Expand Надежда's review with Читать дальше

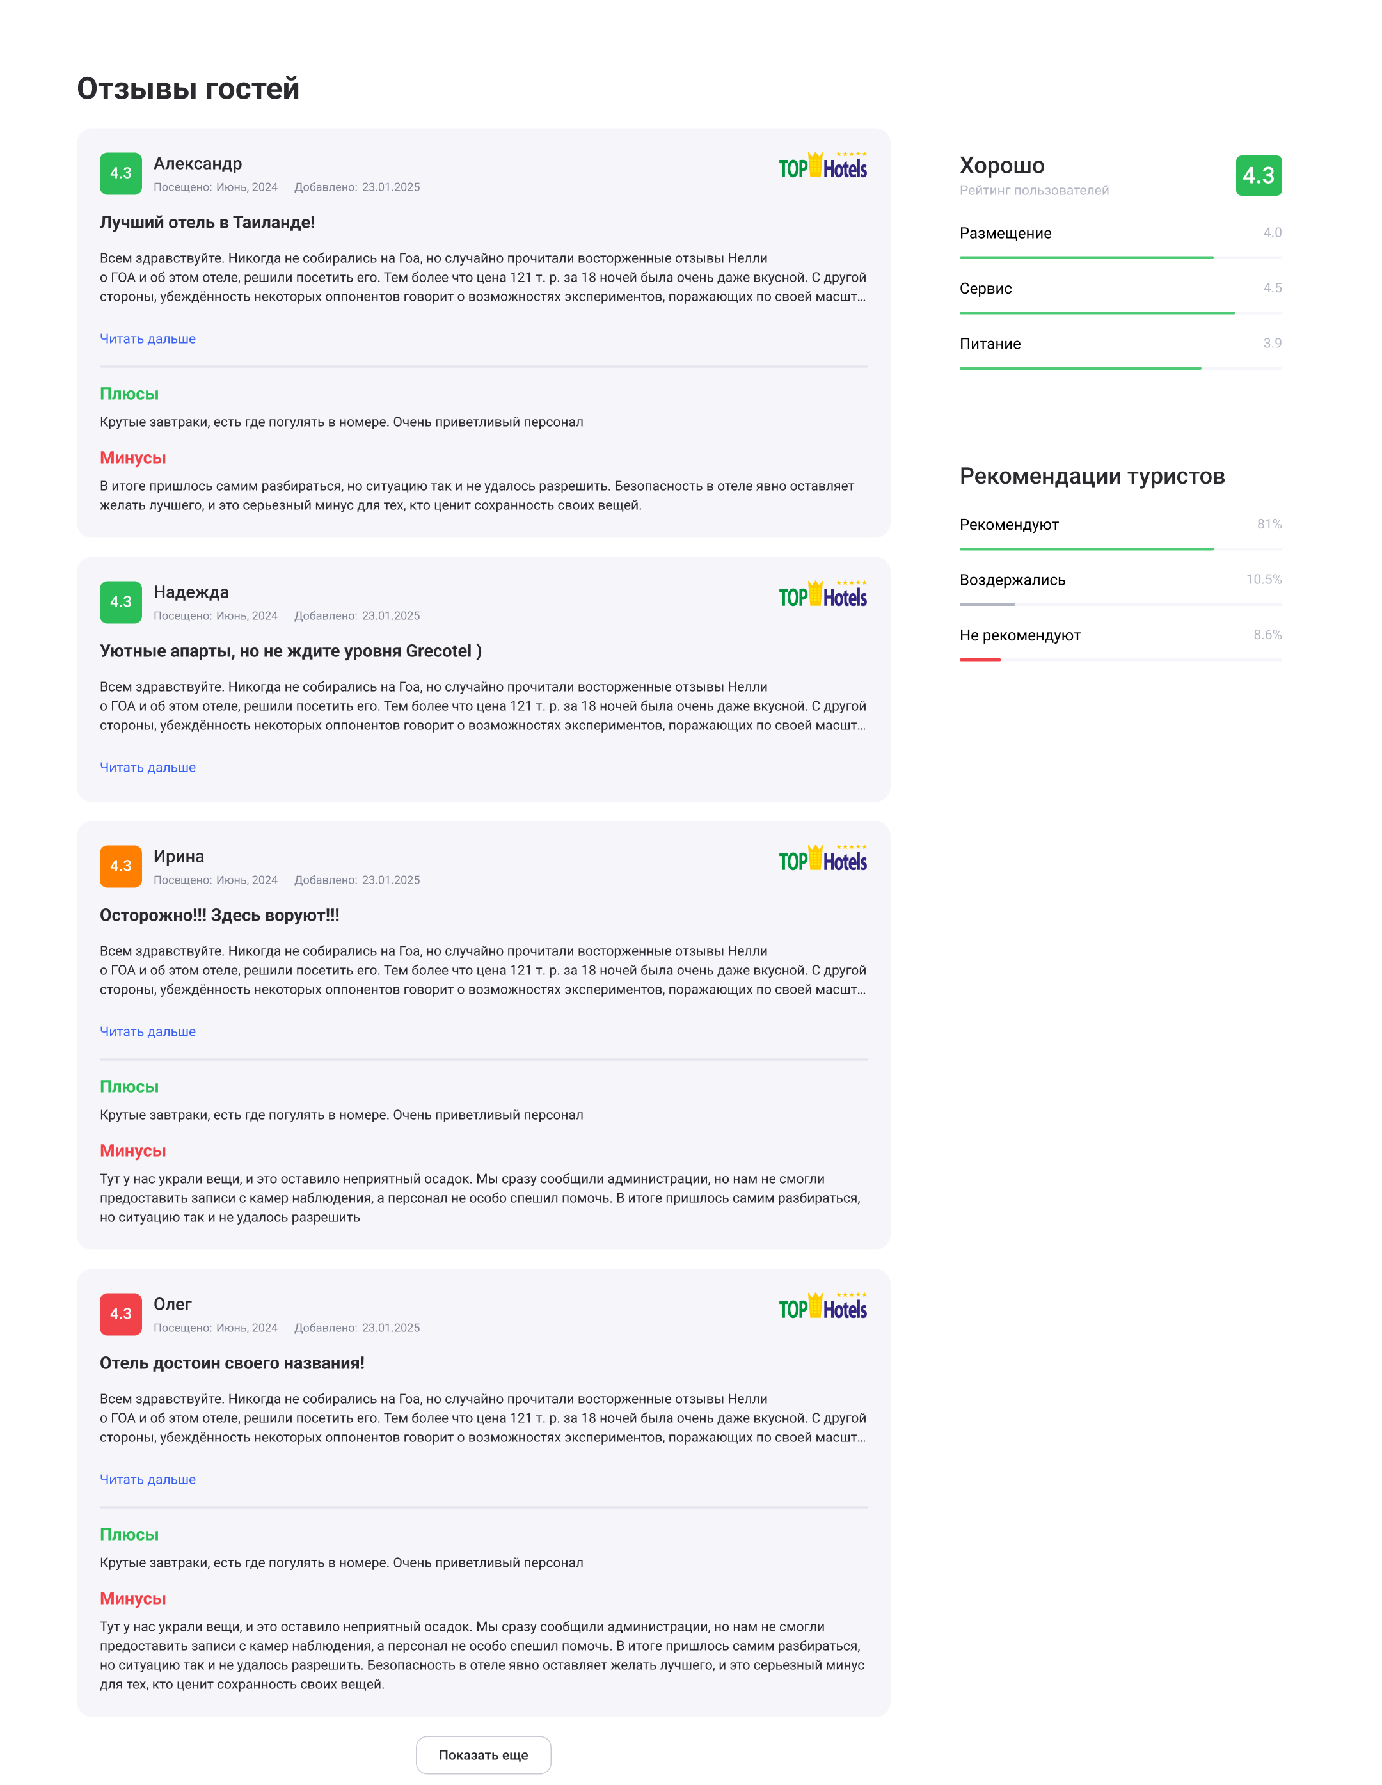point(148,768)
